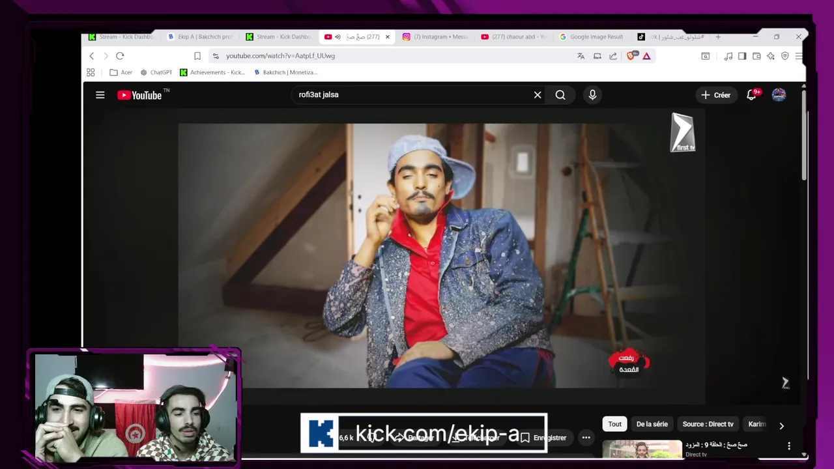
Task: Go back with the browser back arrow
Action: point(92,56)
